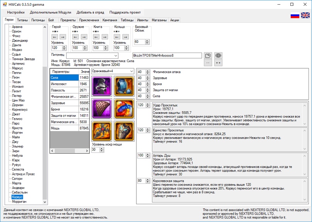This screenshot has height=222, width=312.
Task: Click the Параметры column header
Action: (64, 71)
